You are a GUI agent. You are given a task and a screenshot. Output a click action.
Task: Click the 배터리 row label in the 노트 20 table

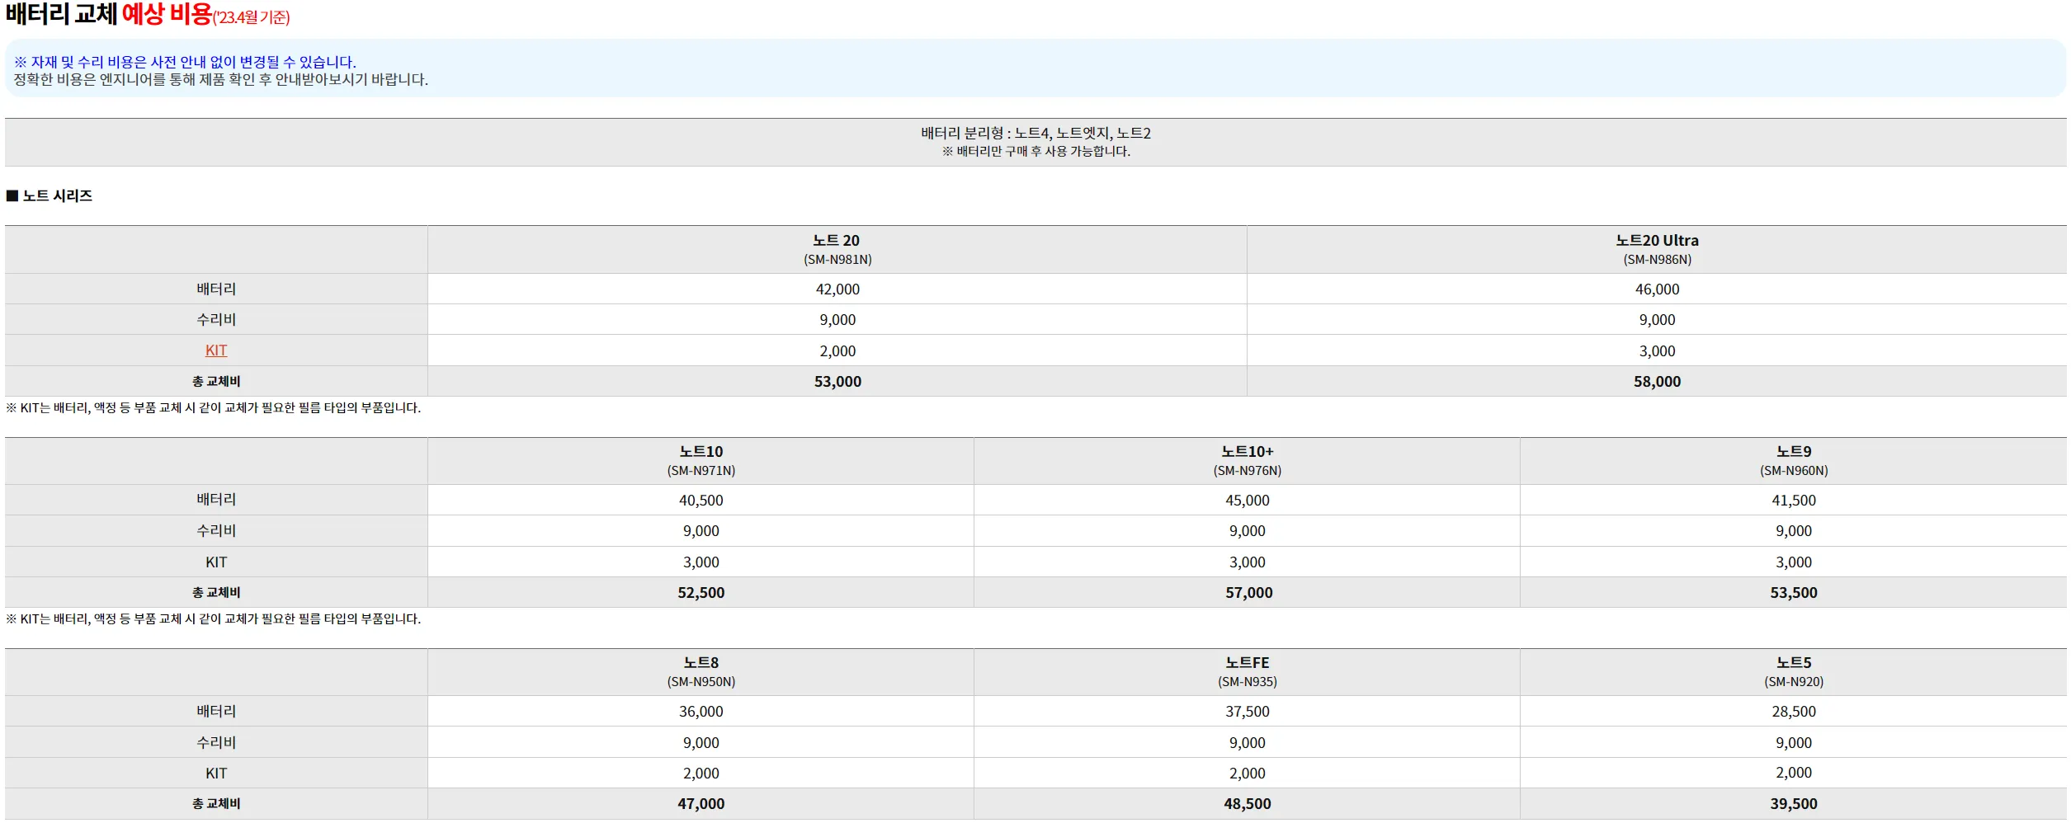click(216, 289)
